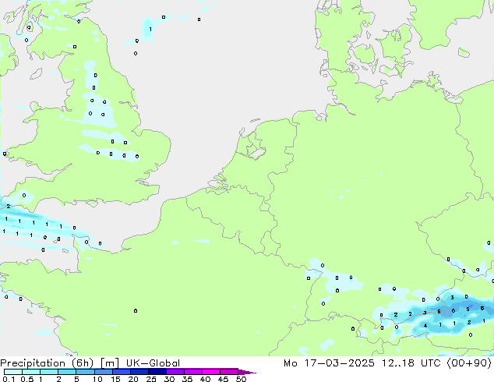Image resolution: width=494 pixels, height=382 pixels.
Task: Click the 'UK-Global' model name label
Action: point(153,363)
